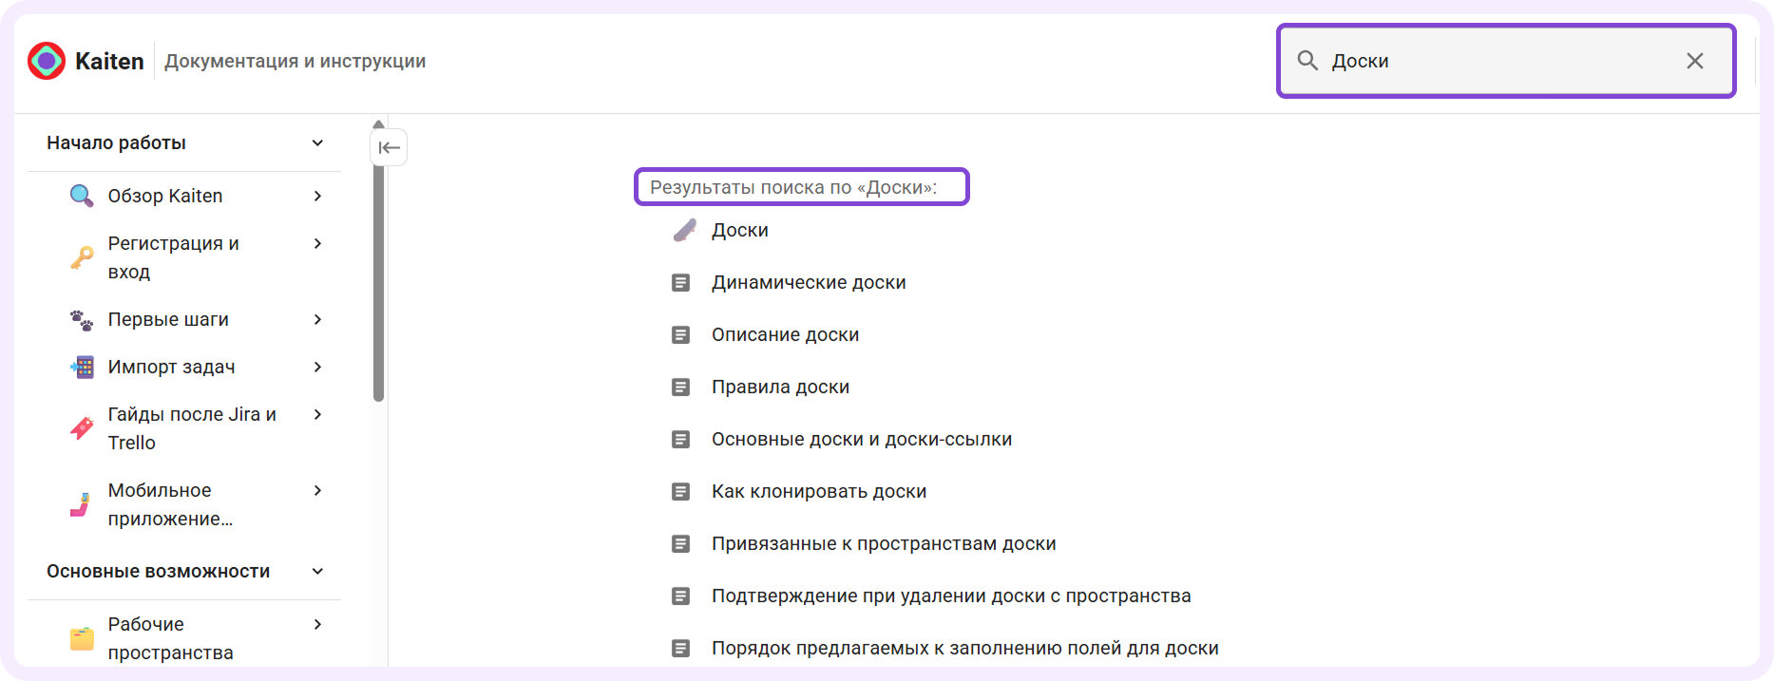Viewport: 1774px width, 681px height.
Task: Click the Документация и инструкции header link
Action: tap(295, 61)
